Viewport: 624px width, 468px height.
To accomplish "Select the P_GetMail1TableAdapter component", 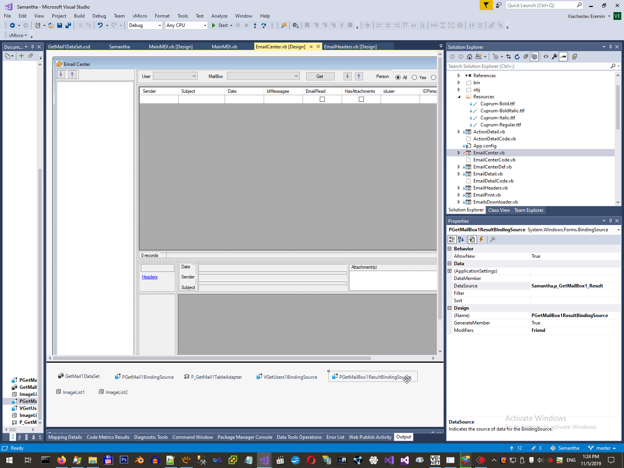I will (213, 377).
